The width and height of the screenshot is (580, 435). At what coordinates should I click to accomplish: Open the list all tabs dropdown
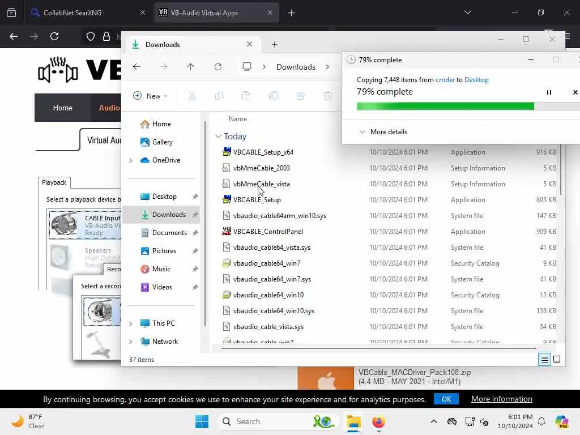click(468, 12)
